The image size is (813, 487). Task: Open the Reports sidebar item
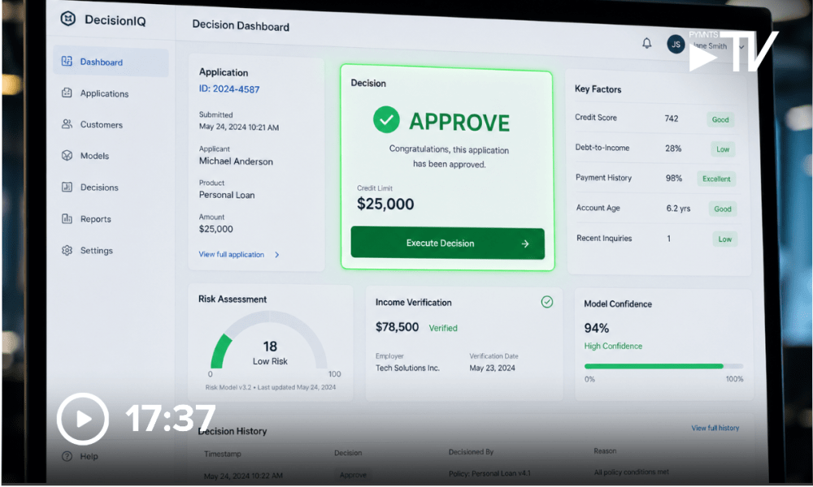click(95, 219)
